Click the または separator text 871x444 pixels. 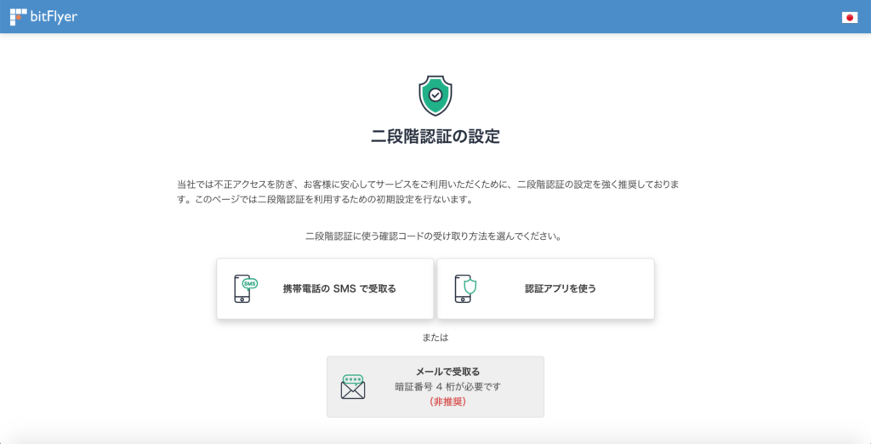point(435,338)
